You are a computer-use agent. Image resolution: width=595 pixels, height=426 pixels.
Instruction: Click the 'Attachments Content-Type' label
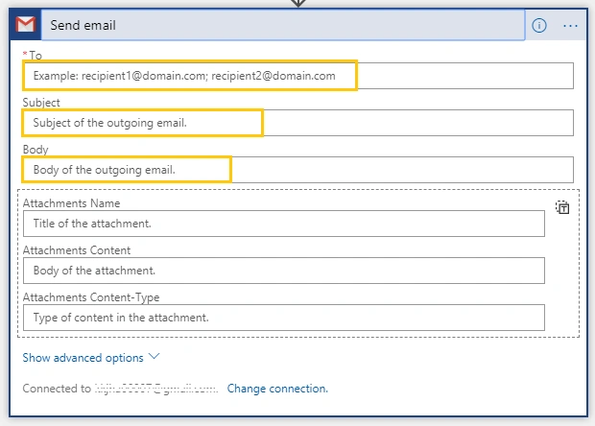pos(91,297)
